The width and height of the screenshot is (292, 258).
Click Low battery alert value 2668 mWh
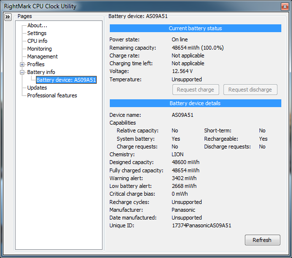point(184,186)
